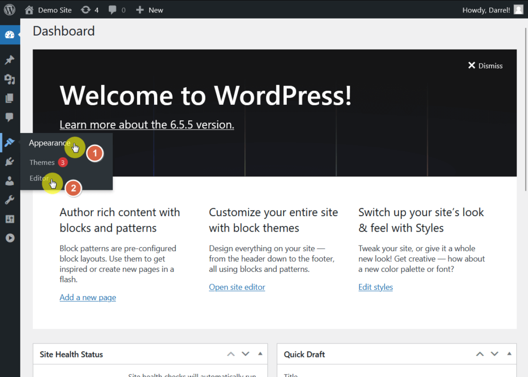Collapse the Site Health Status panel

coord(260,354)
